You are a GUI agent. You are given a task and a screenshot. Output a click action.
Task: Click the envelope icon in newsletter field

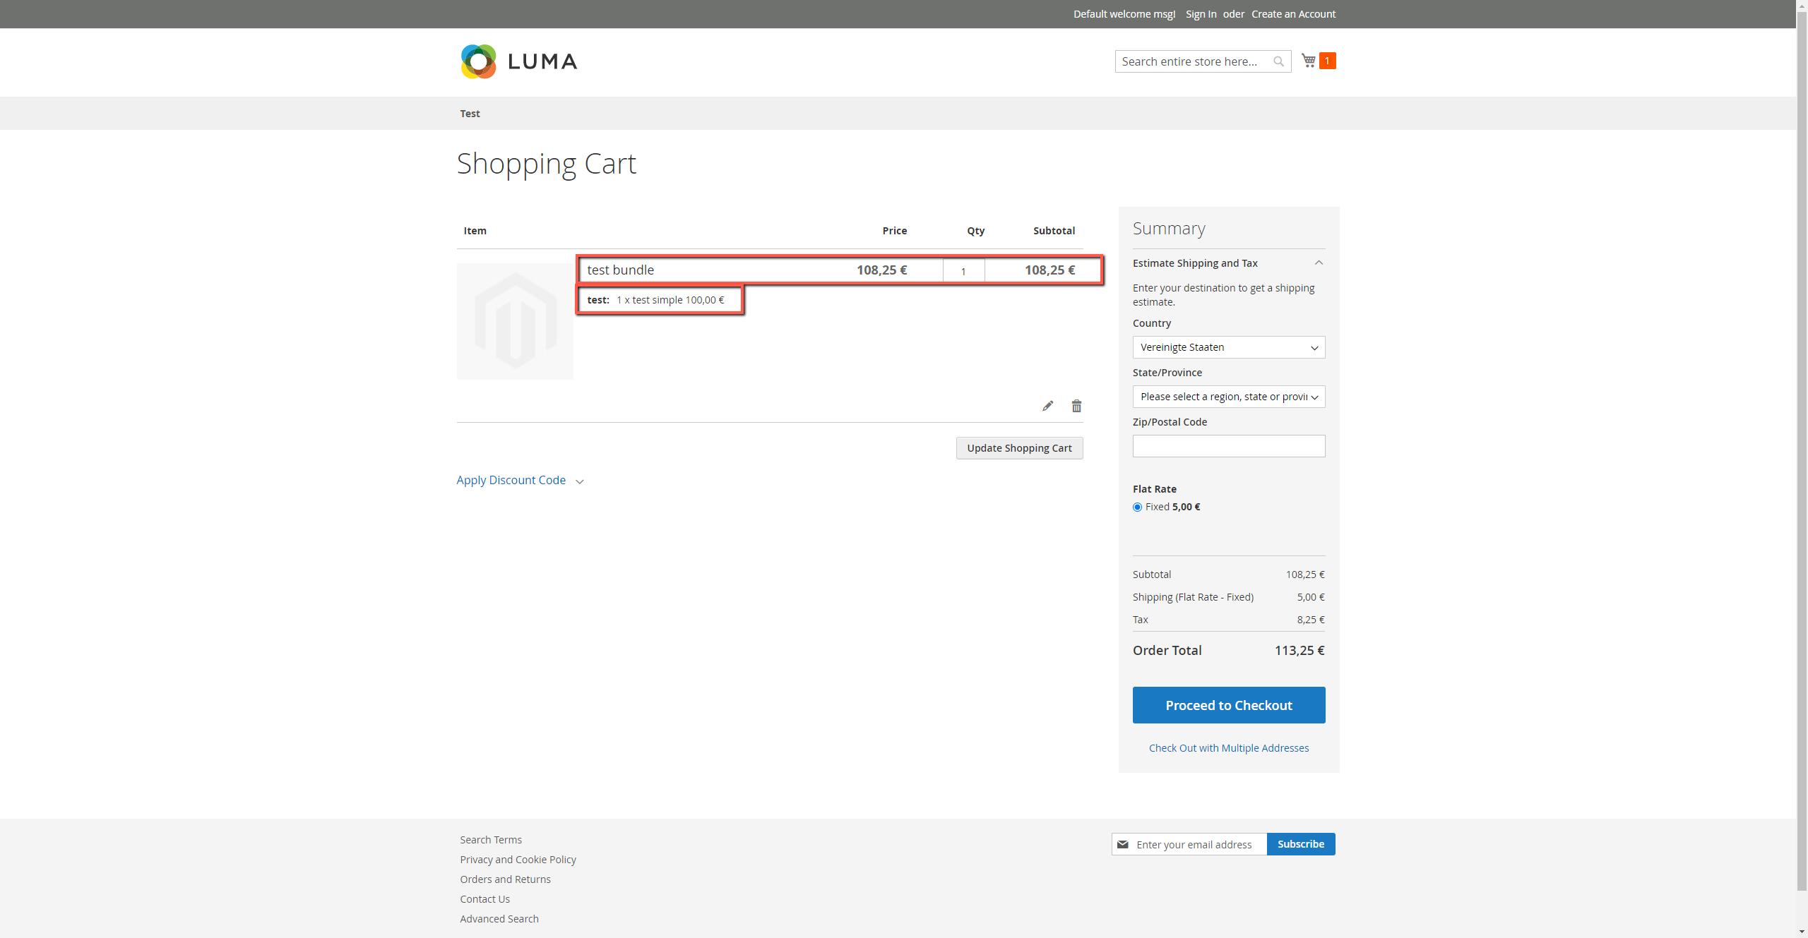(x=1124, y=843)
